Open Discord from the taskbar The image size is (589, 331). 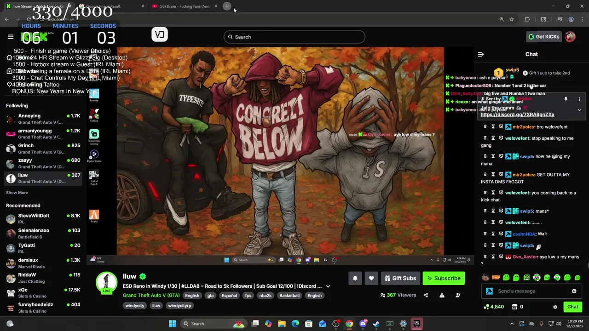pyautogui.click(x=363, y=324)
